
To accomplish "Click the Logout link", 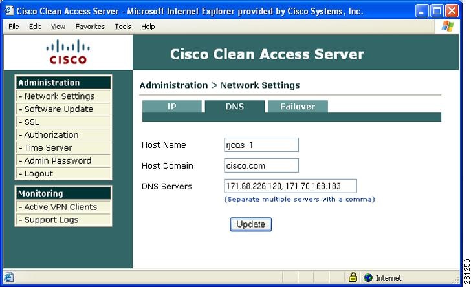I will 63,173.
